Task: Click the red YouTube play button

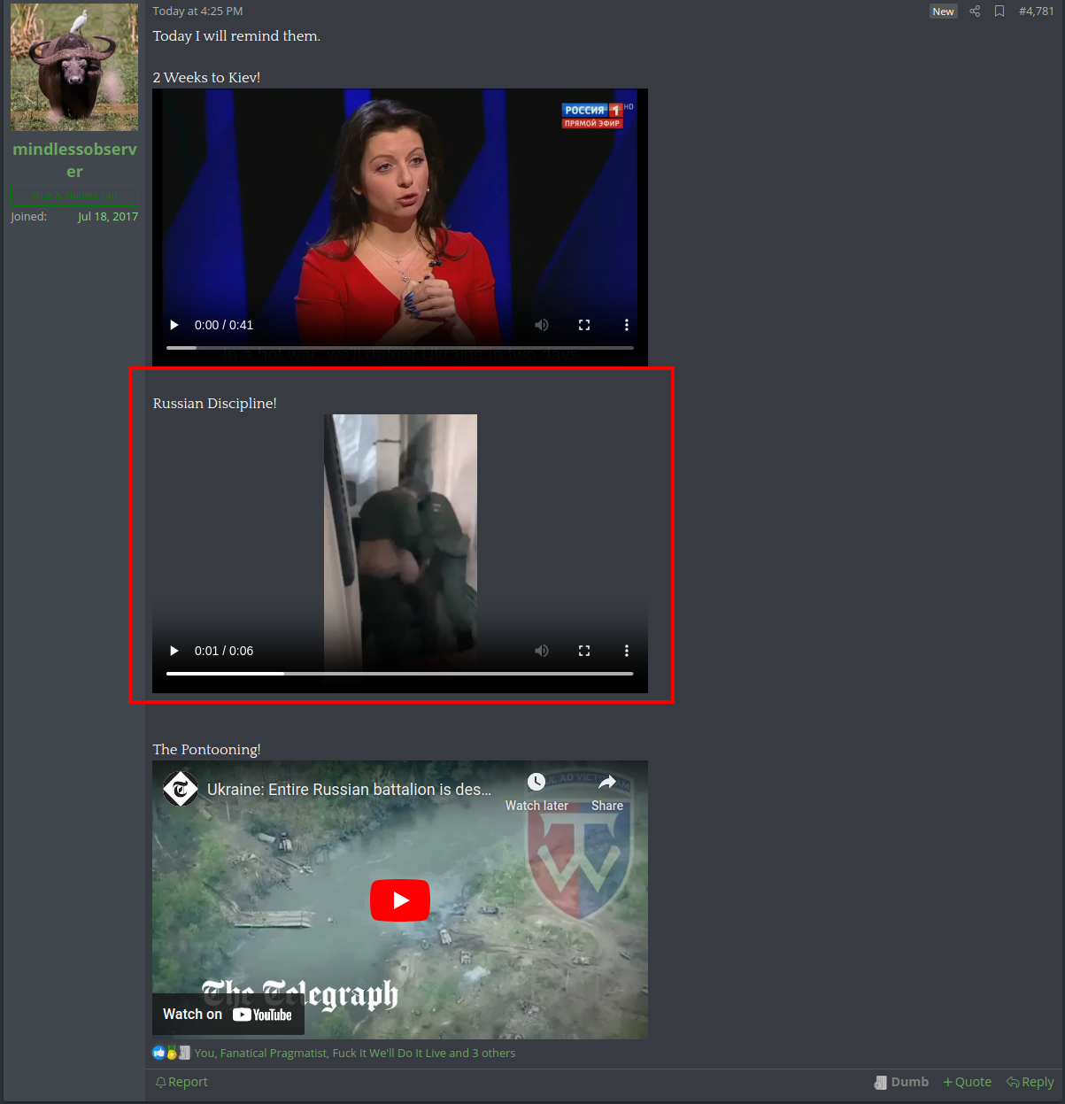Action: point(400,900)
